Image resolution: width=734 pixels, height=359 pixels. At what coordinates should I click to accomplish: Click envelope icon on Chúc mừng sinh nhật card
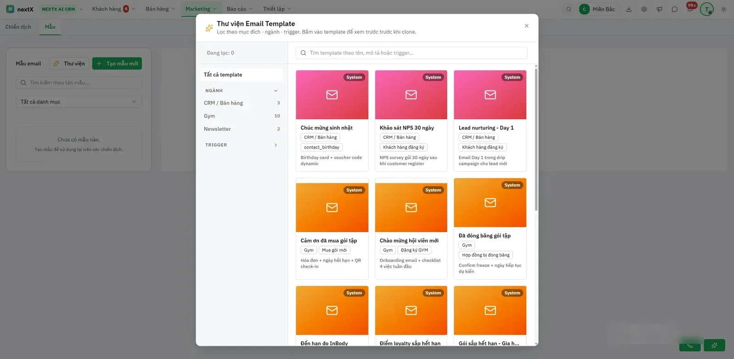tap(332, 95)
